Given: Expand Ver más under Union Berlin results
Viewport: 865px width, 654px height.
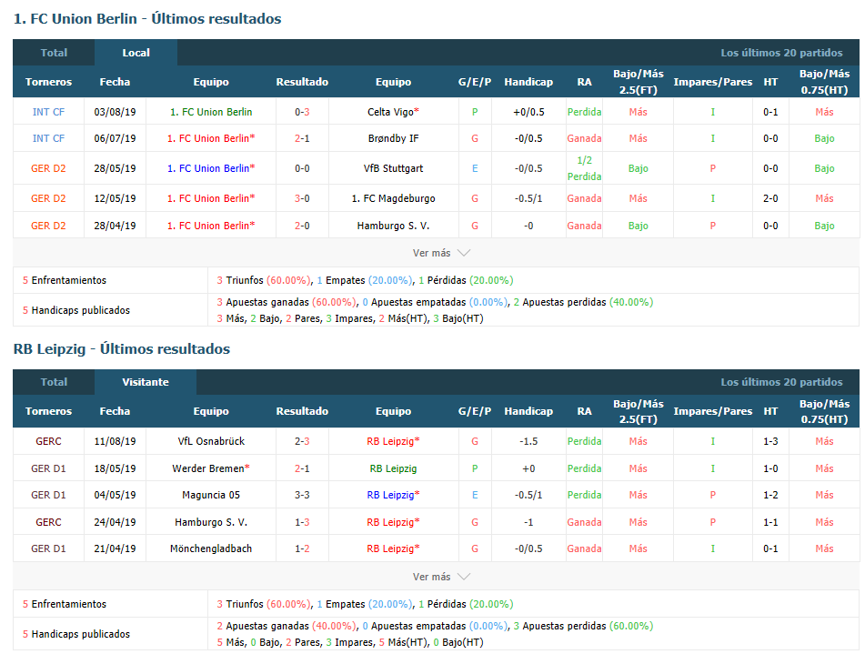Looking at the screenshot, I should tap(441, 253).
